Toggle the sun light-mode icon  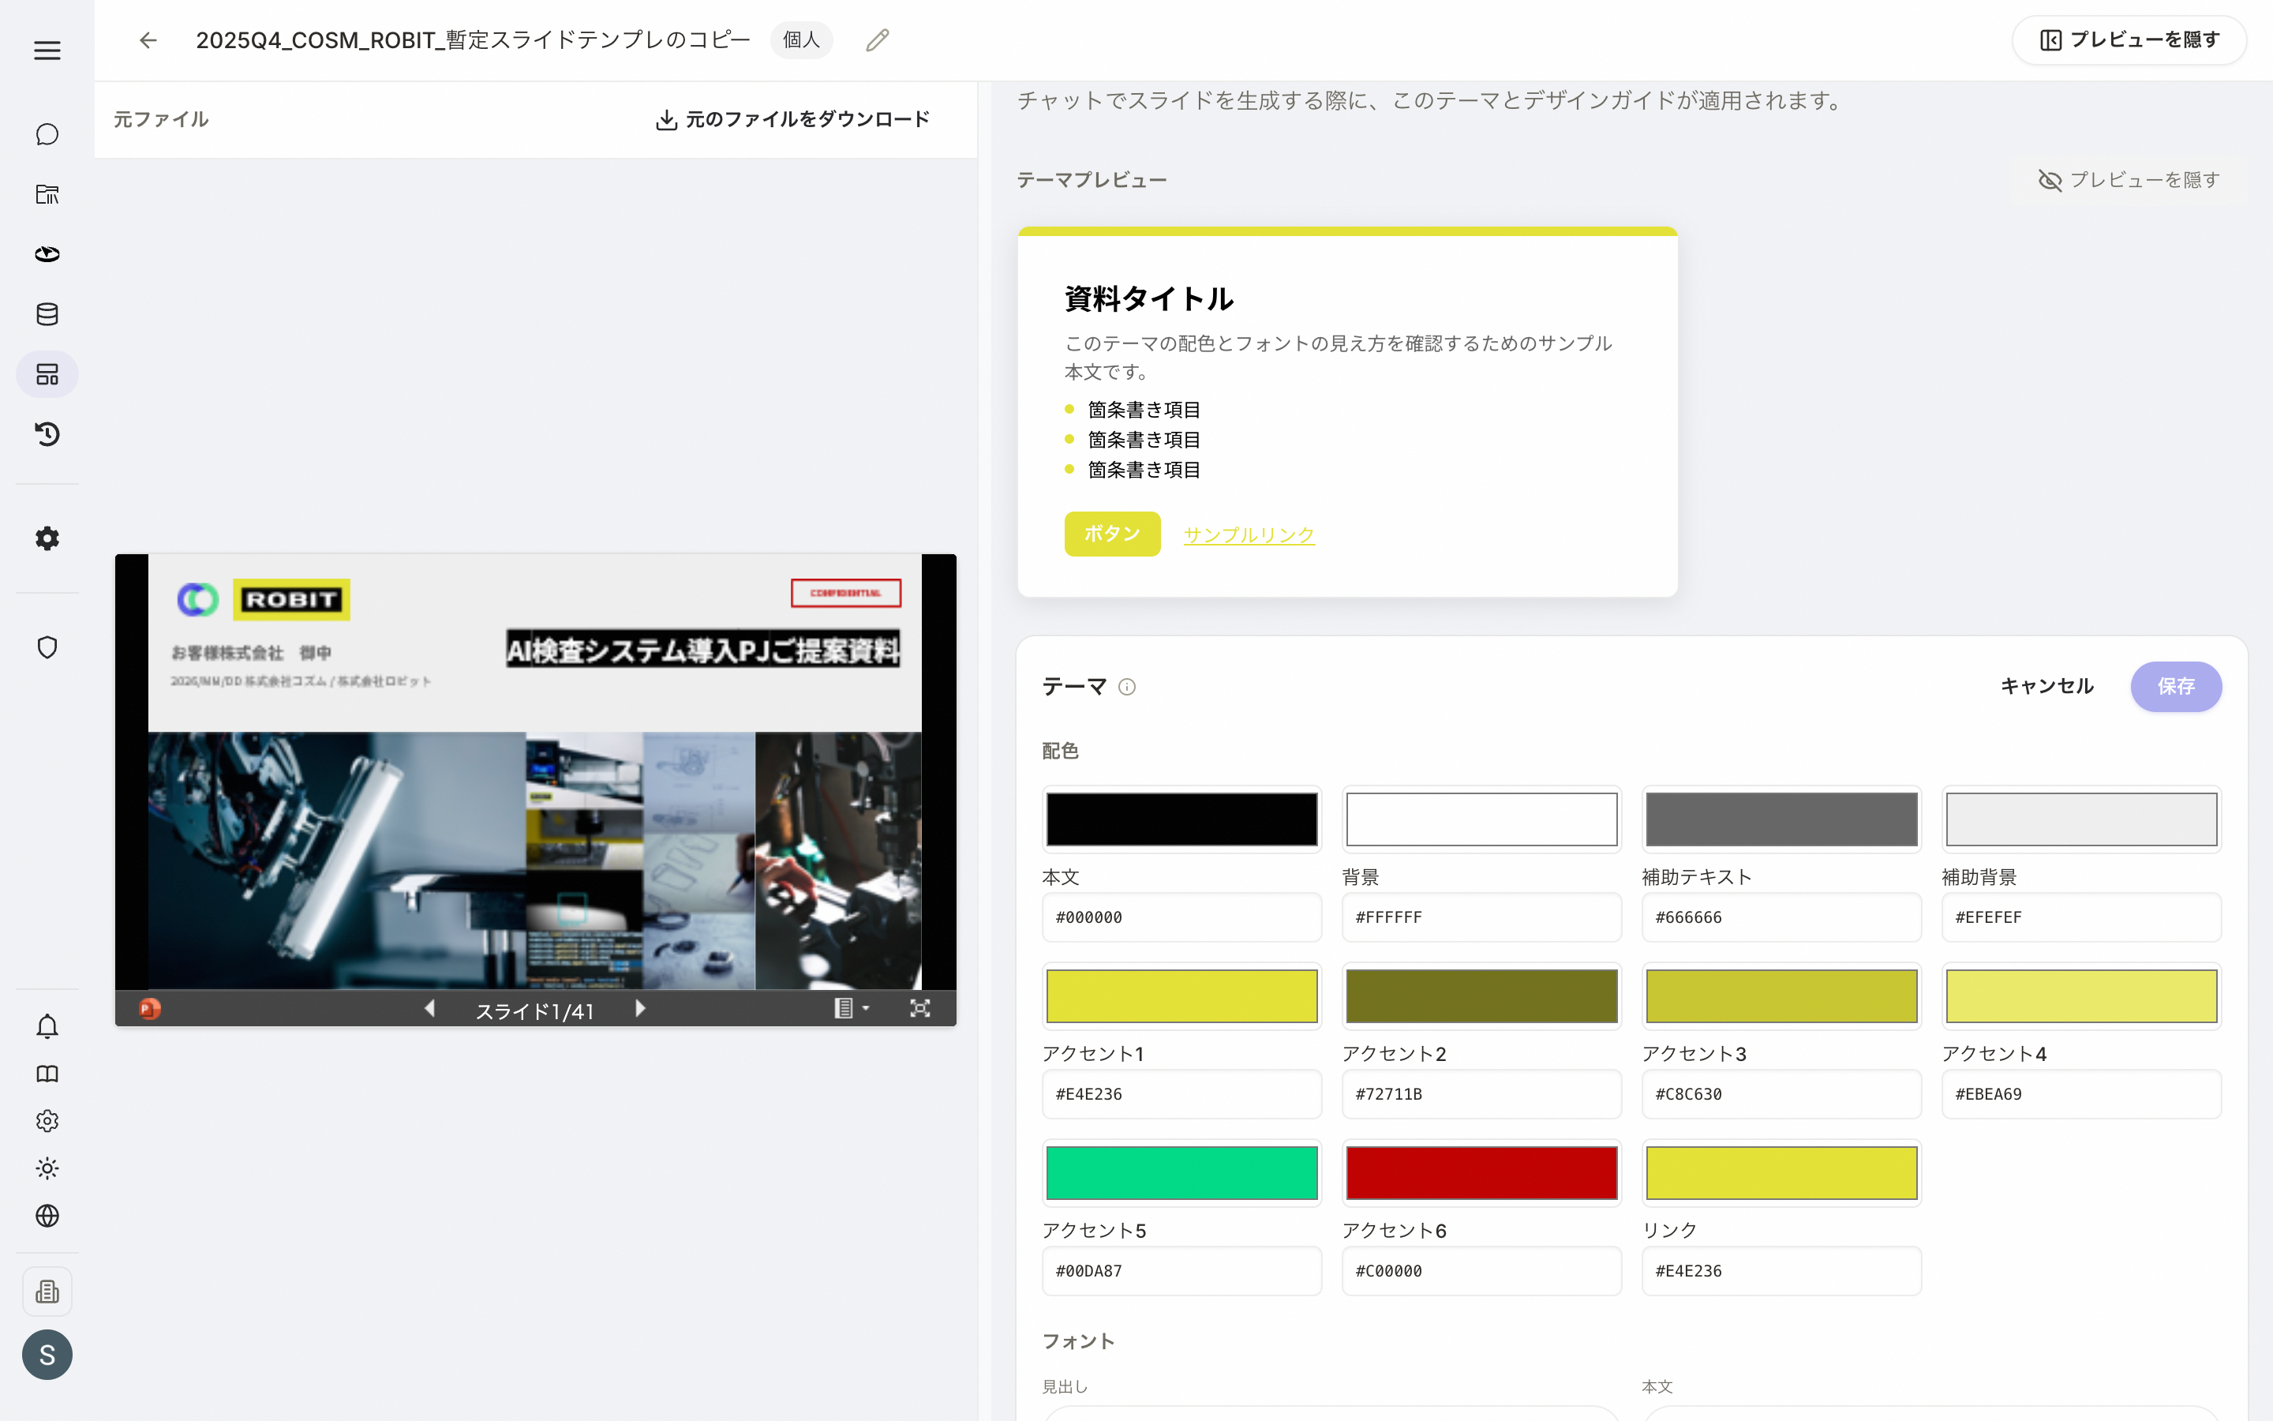tap(47, 1168)
